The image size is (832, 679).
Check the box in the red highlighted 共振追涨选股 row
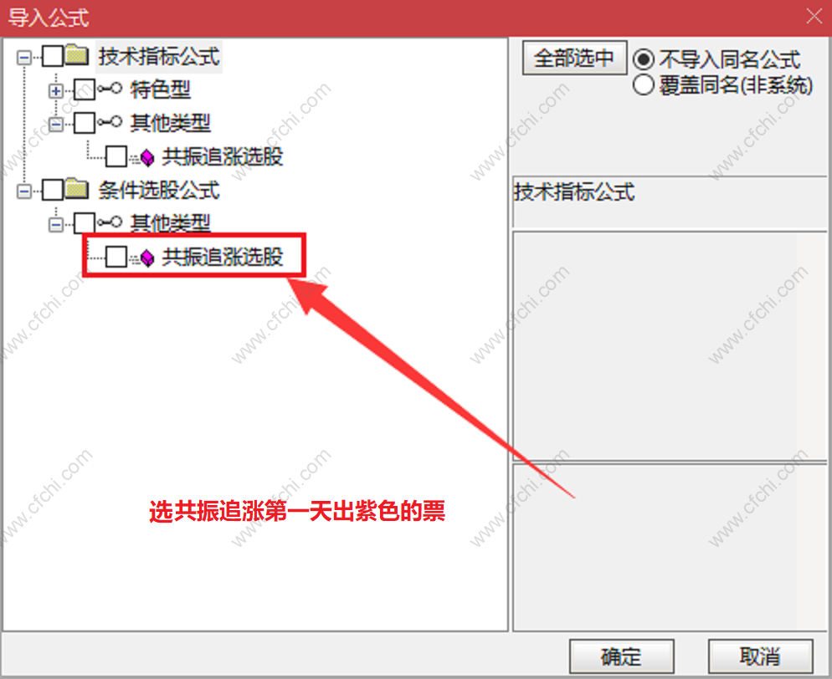pyautogui.click(x=116, y=257)
